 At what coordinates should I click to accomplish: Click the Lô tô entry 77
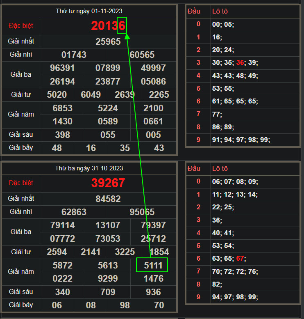tap(216, 115)
